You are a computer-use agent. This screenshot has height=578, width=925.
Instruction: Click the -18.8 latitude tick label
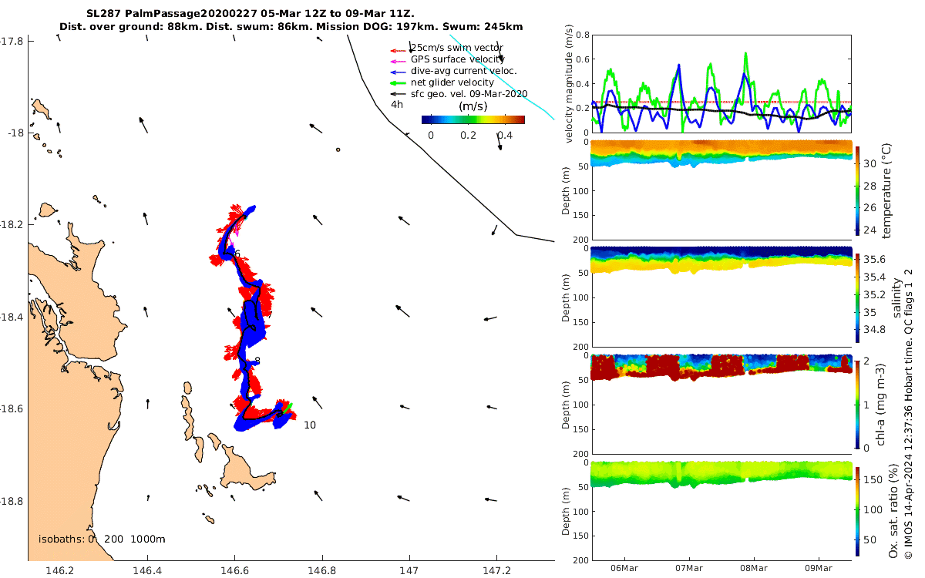tap(12, 501)
